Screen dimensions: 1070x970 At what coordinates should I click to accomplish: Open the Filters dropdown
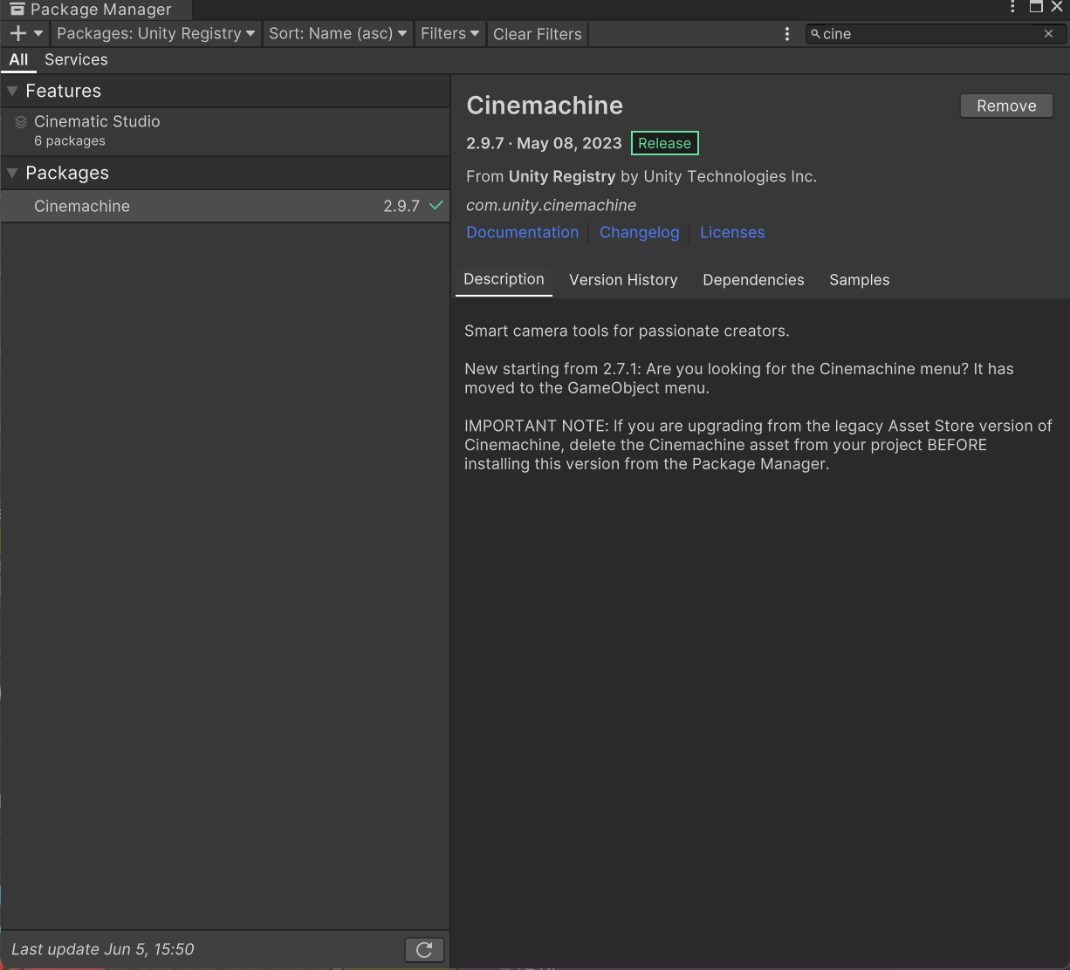pyautogui.click(x=449, y=33)
